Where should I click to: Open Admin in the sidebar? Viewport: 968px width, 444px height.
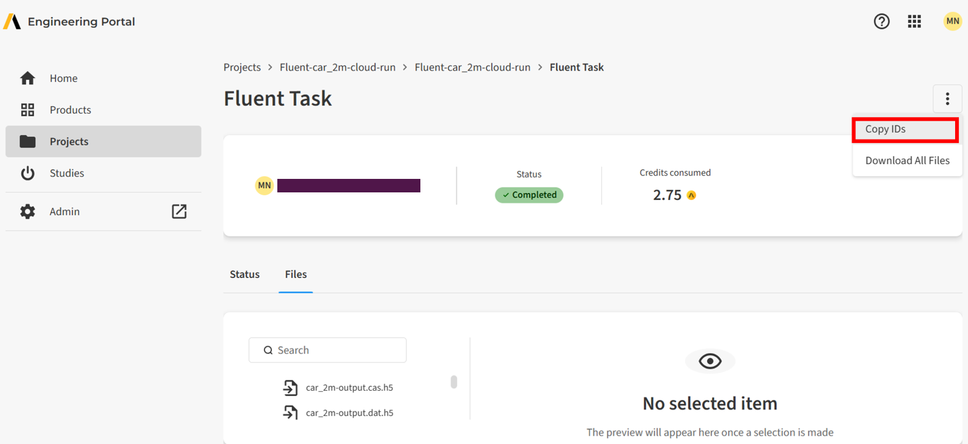(103, 211)
